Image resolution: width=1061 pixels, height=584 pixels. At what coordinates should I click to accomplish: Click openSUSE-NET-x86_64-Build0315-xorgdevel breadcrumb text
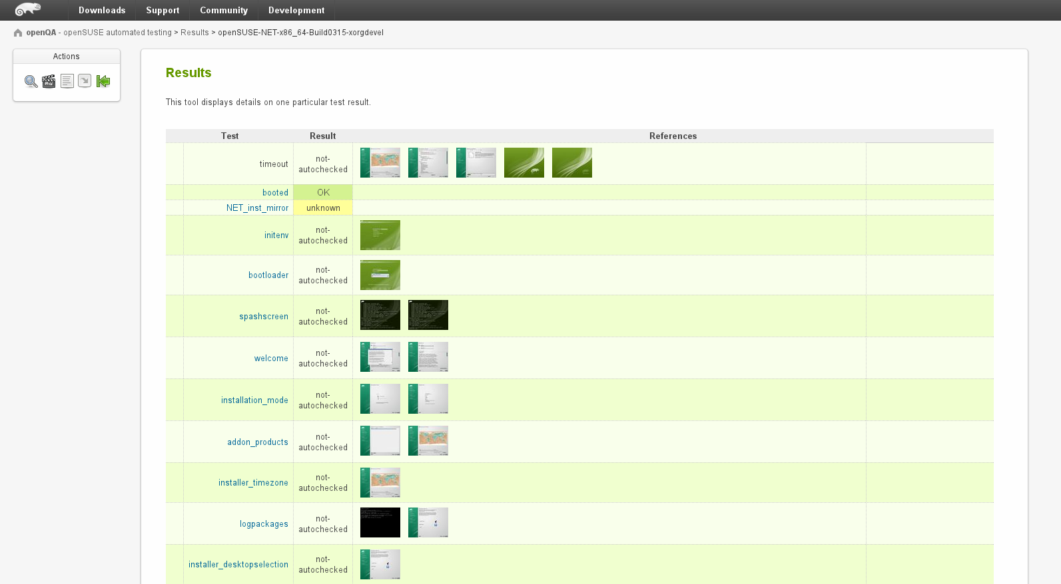pyautogui.click(x=301, y=33)
